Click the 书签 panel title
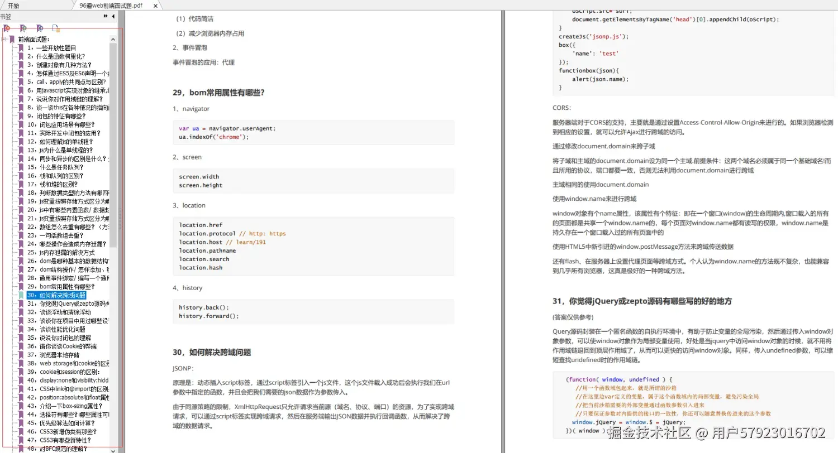 point(6,16)
